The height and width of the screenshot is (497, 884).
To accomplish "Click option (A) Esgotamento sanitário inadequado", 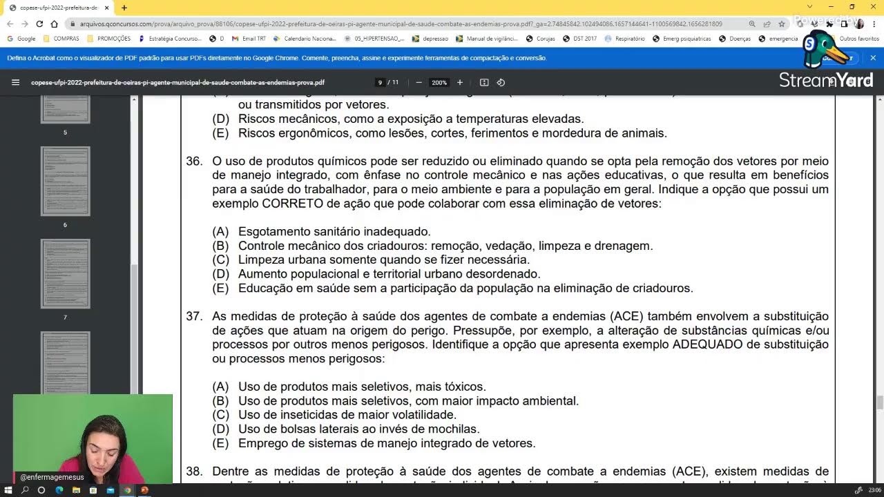I will click(x=321, y=231).
